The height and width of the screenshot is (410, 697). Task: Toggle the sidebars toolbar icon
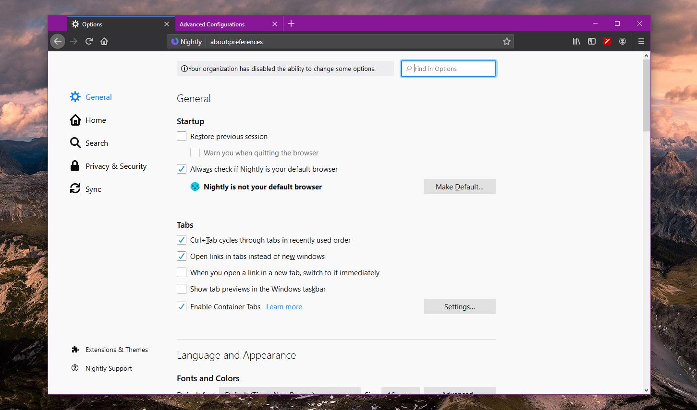click(x=592, y=42)
